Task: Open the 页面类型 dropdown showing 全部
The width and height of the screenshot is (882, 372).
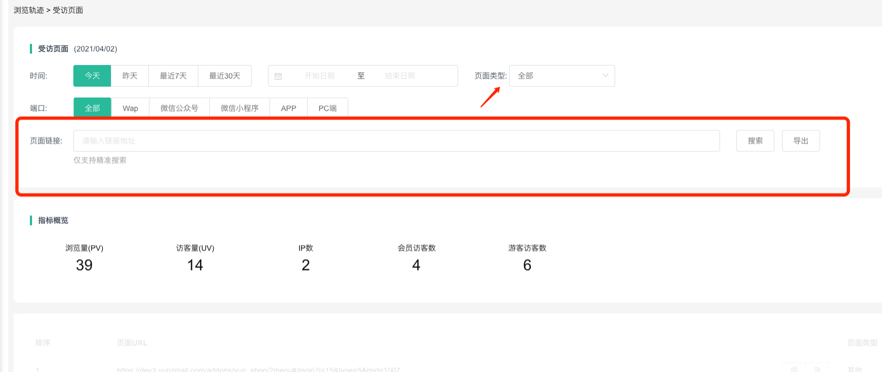Action: [561, 76]
